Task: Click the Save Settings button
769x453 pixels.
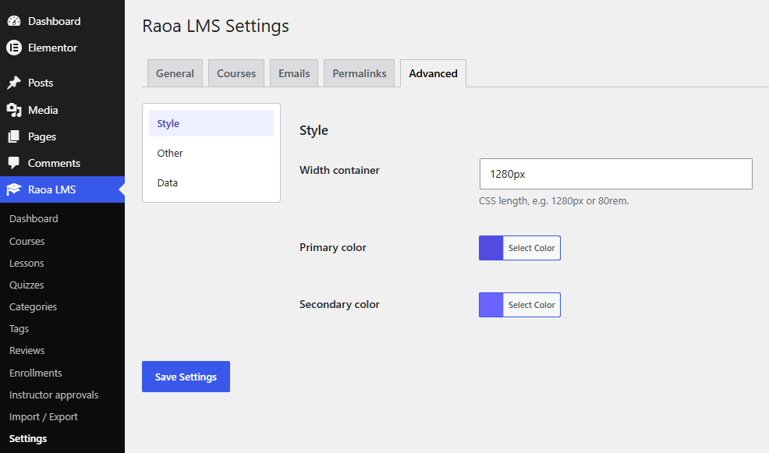Action: pyautogui.click(x=186, y=377)
